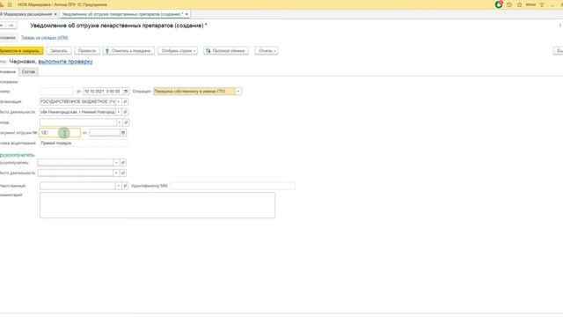Open the more options kebab at form top right

tap(559, 26)
